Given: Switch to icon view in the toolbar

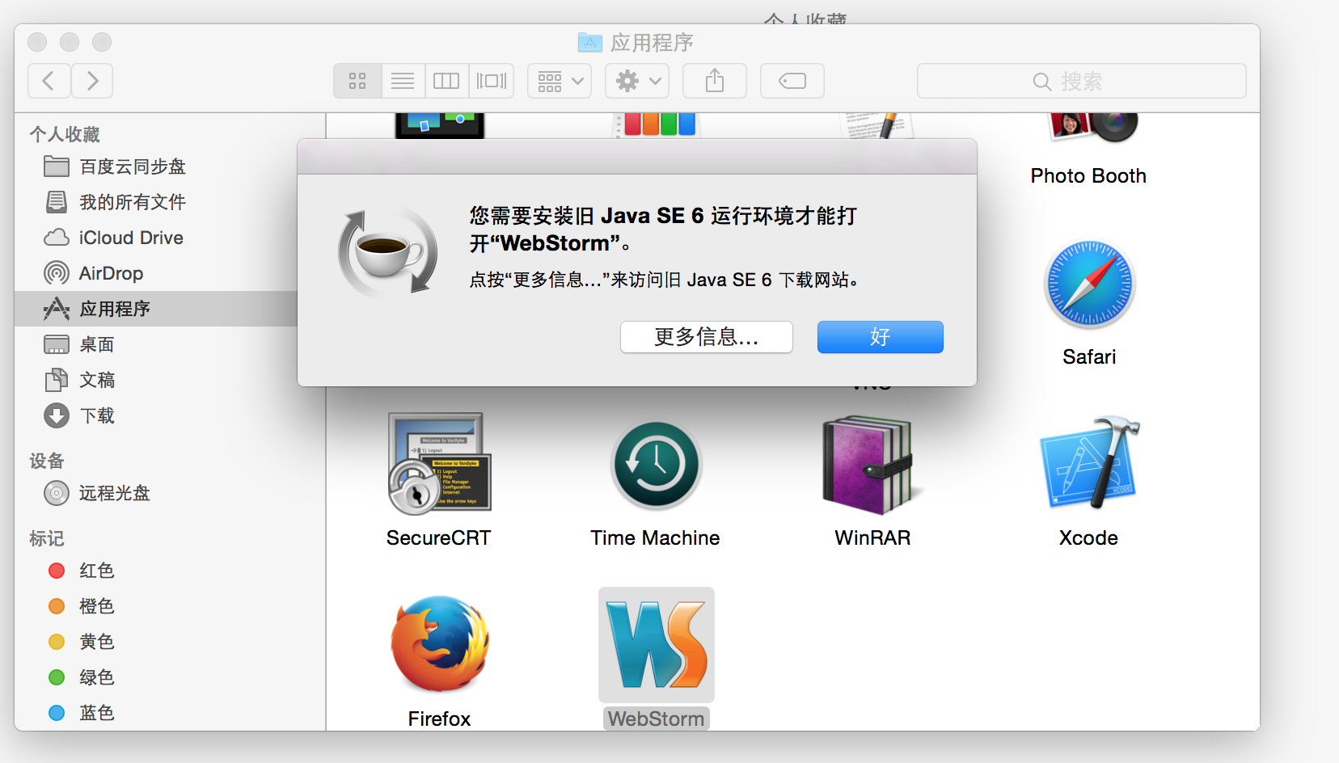Looking at the screenshot, I should point(357,81).
